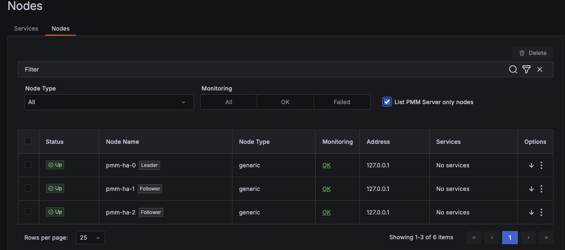The height and width of the screenshot is (250, 565).
Task: Click inside the Filter input field
Action: 165,69
